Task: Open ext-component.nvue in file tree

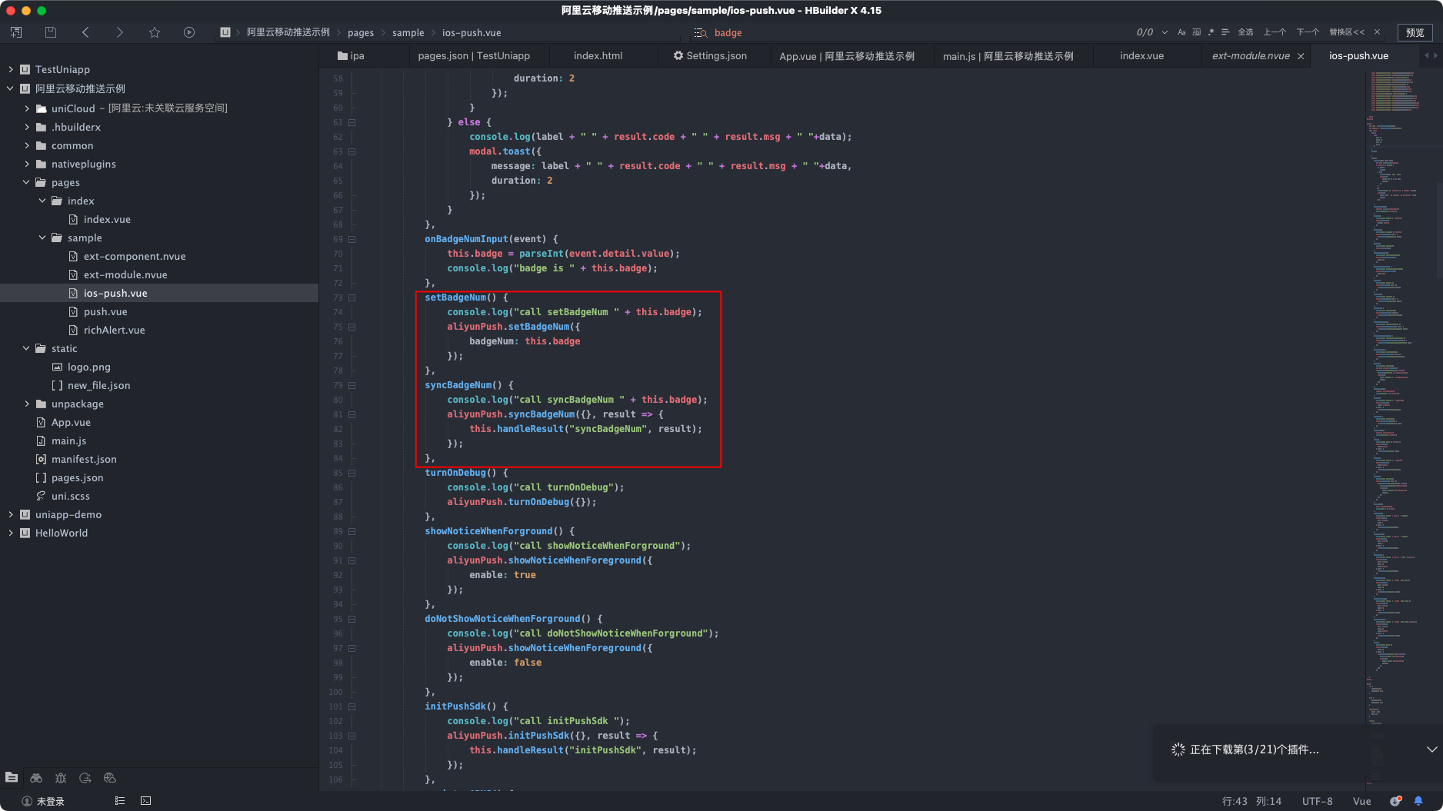Action: coord(135,256)
